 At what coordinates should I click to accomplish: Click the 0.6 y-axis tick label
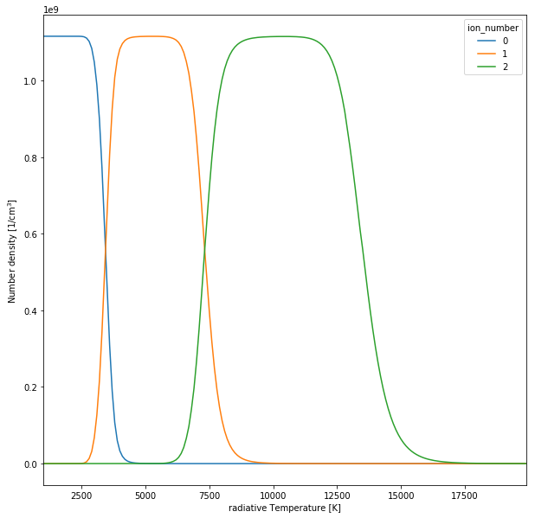[x=29, y=234]
